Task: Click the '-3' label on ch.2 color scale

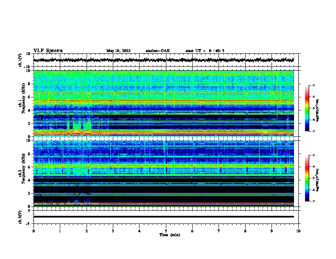Action: click(313, 155)
